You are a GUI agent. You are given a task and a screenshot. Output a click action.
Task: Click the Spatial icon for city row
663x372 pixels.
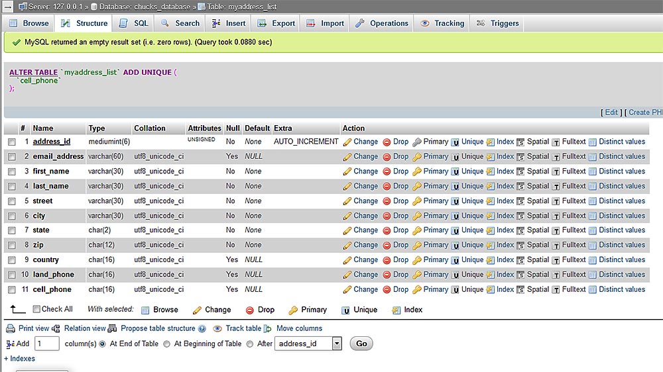(x=520, y=216)
